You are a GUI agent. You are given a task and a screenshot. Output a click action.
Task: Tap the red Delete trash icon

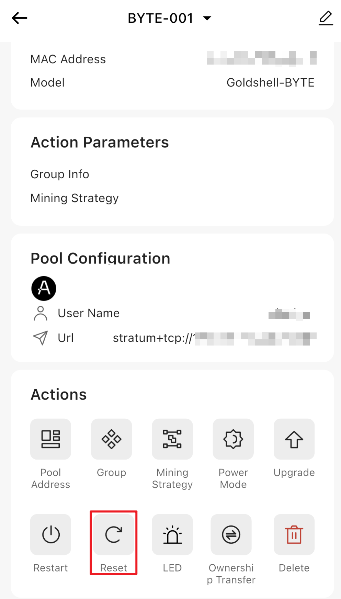[x=294, y=534]
